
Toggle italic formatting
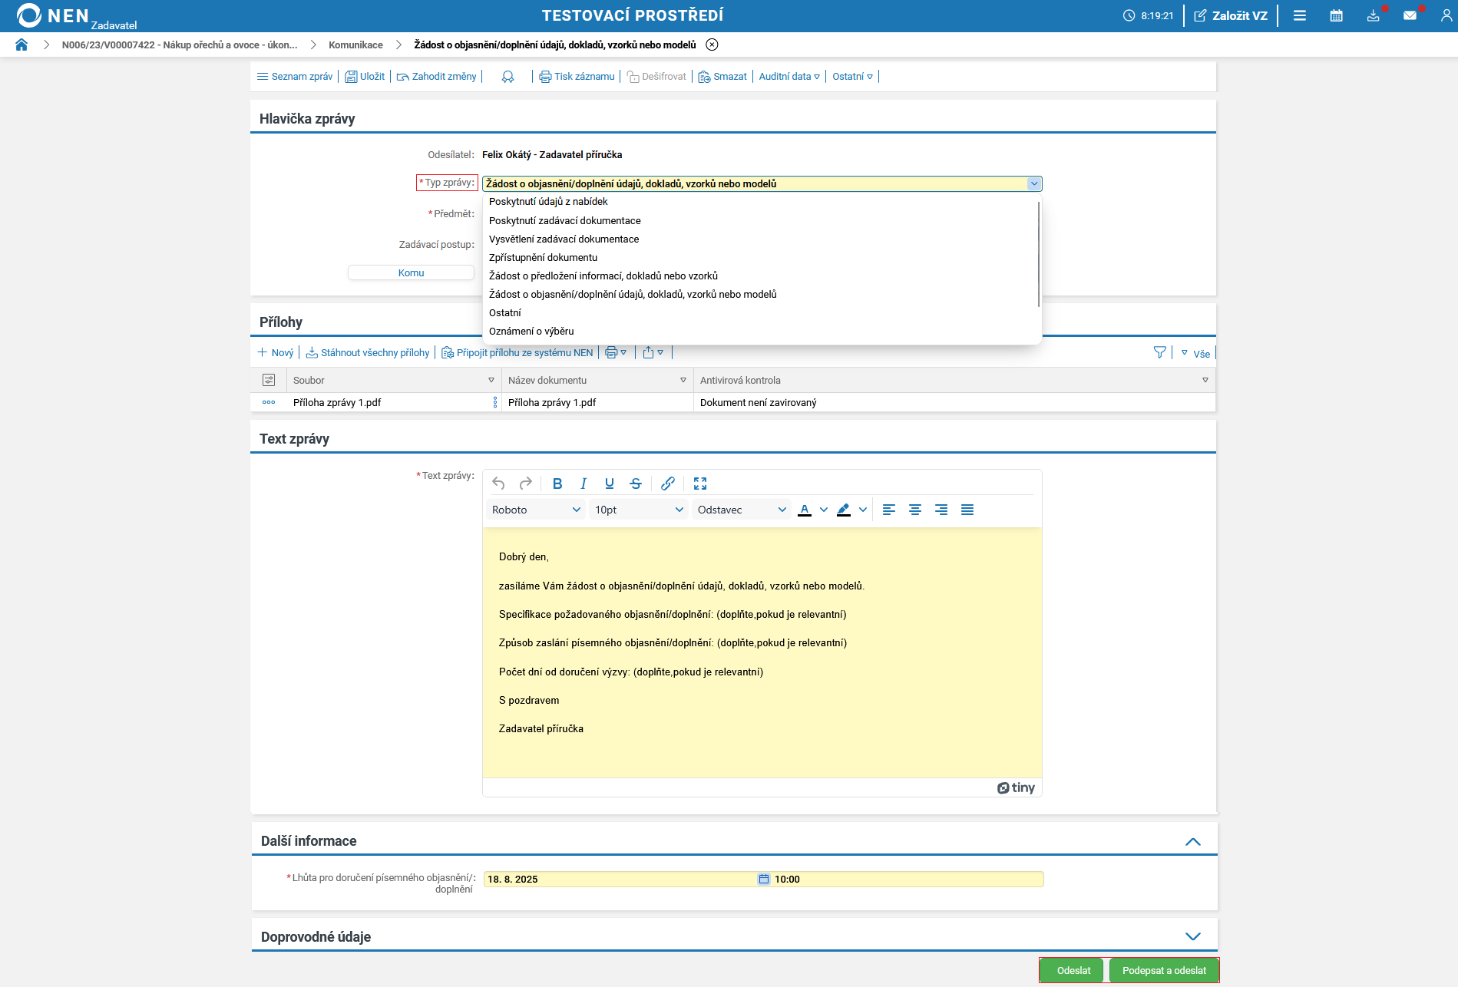(584, 484)
